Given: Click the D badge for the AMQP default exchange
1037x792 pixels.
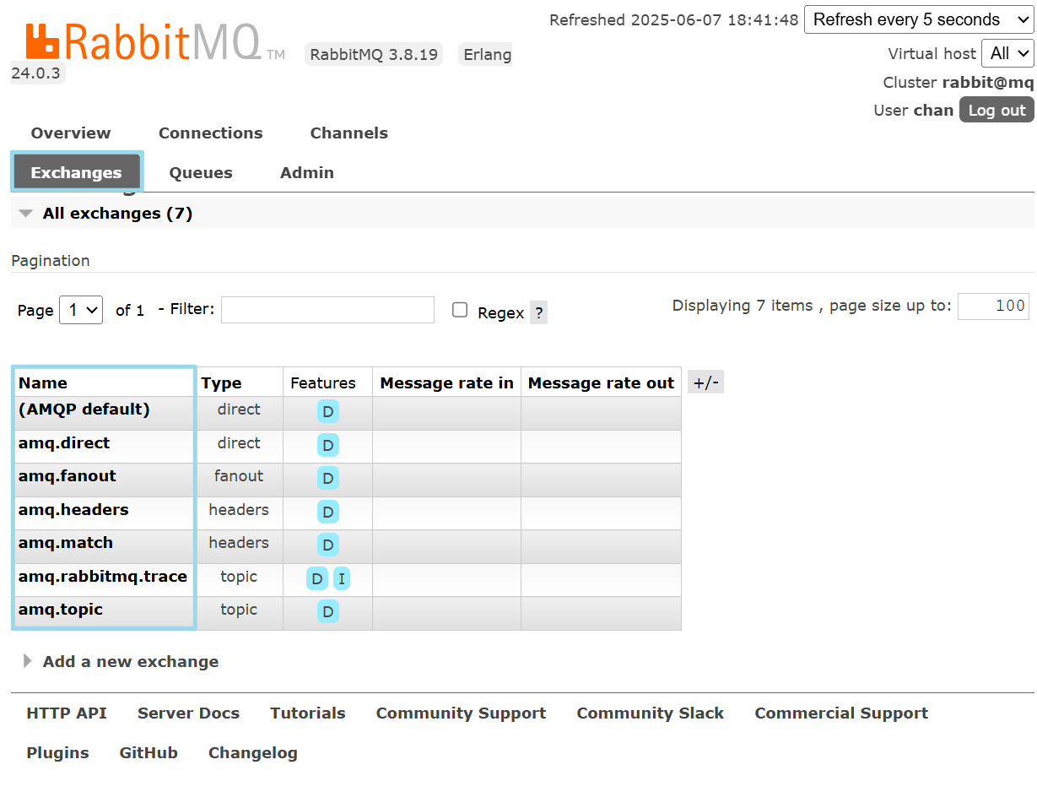Looking at the screenshot, I should point(328,413).
